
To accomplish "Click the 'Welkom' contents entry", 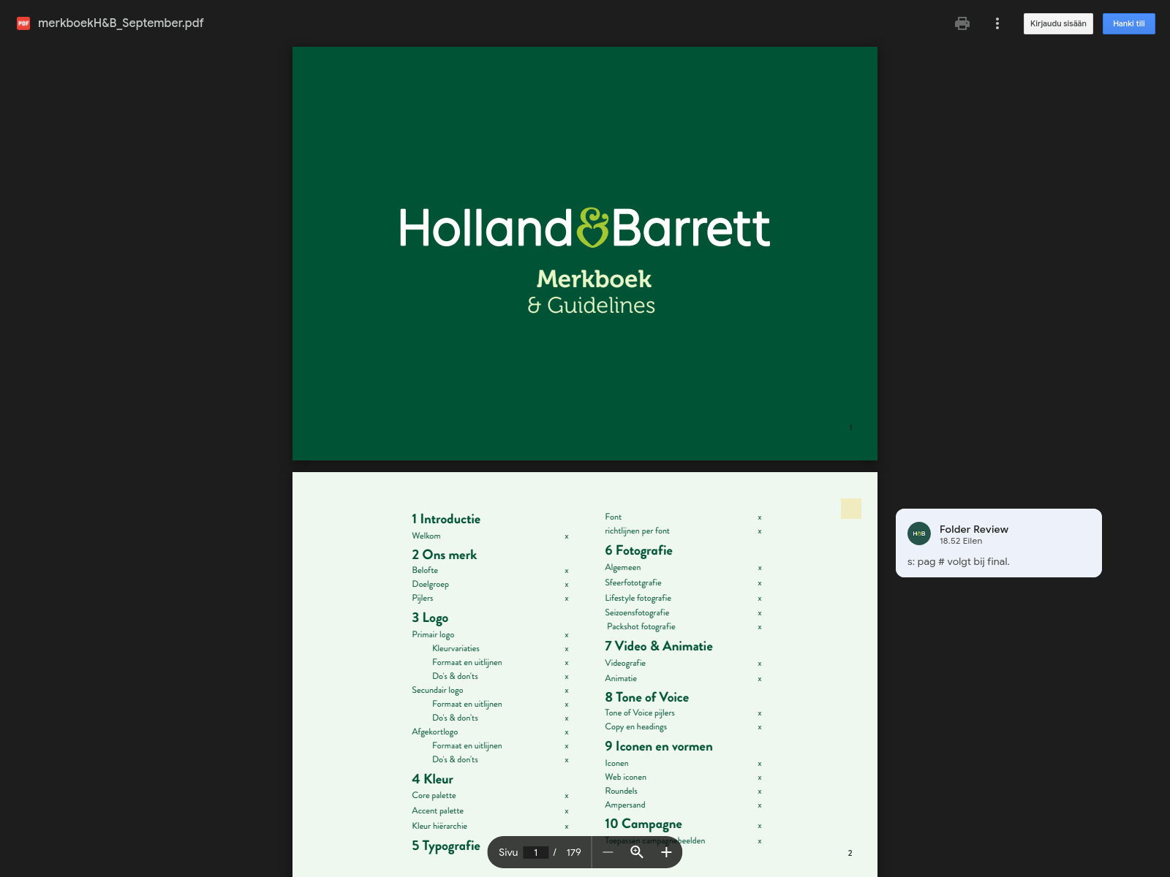I will [x=426, y=536].
